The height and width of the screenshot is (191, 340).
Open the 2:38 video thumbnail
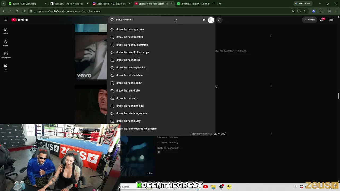(137, 156)
